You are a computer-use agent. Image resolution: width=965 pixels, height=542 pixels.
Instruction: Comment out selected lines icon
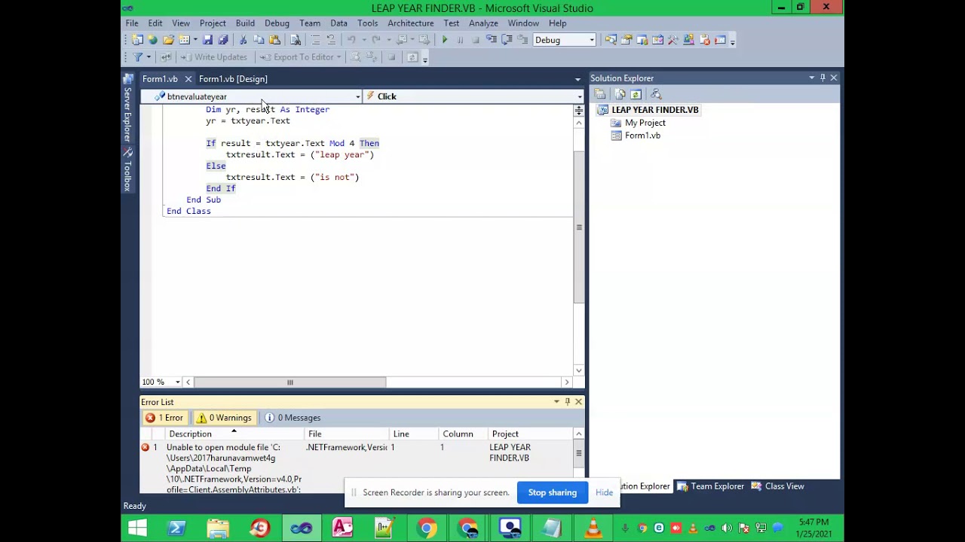315,40
